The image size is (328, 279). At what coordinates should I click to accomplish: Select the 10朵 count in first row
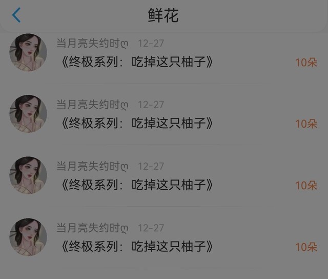tap(306, 63)
